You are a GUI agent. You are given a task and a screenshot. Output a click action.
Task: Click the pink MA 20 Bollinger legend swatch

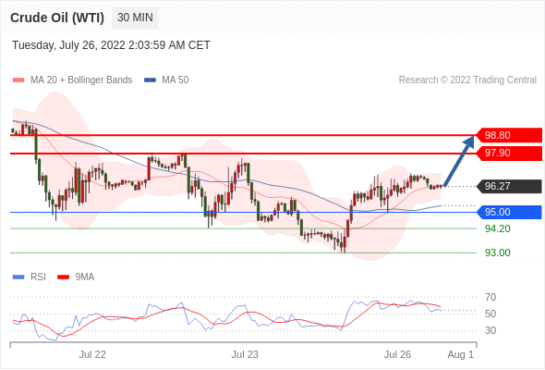(x=18, y=80)
